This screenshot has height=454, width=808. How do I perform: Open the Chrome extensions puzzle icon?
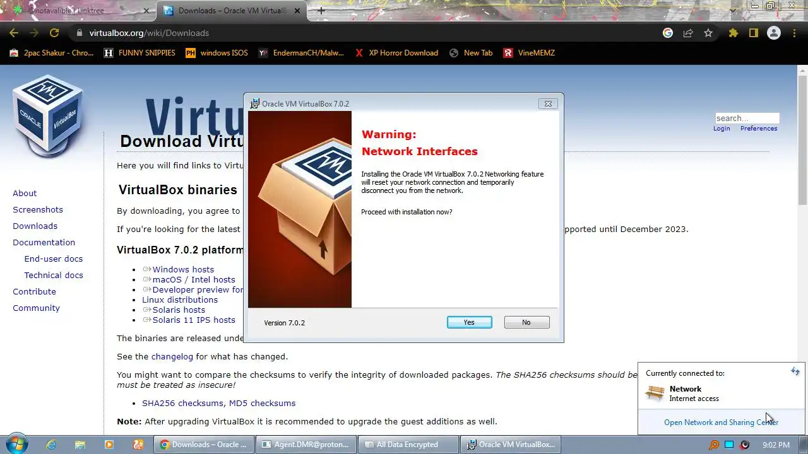pos(733,33)
